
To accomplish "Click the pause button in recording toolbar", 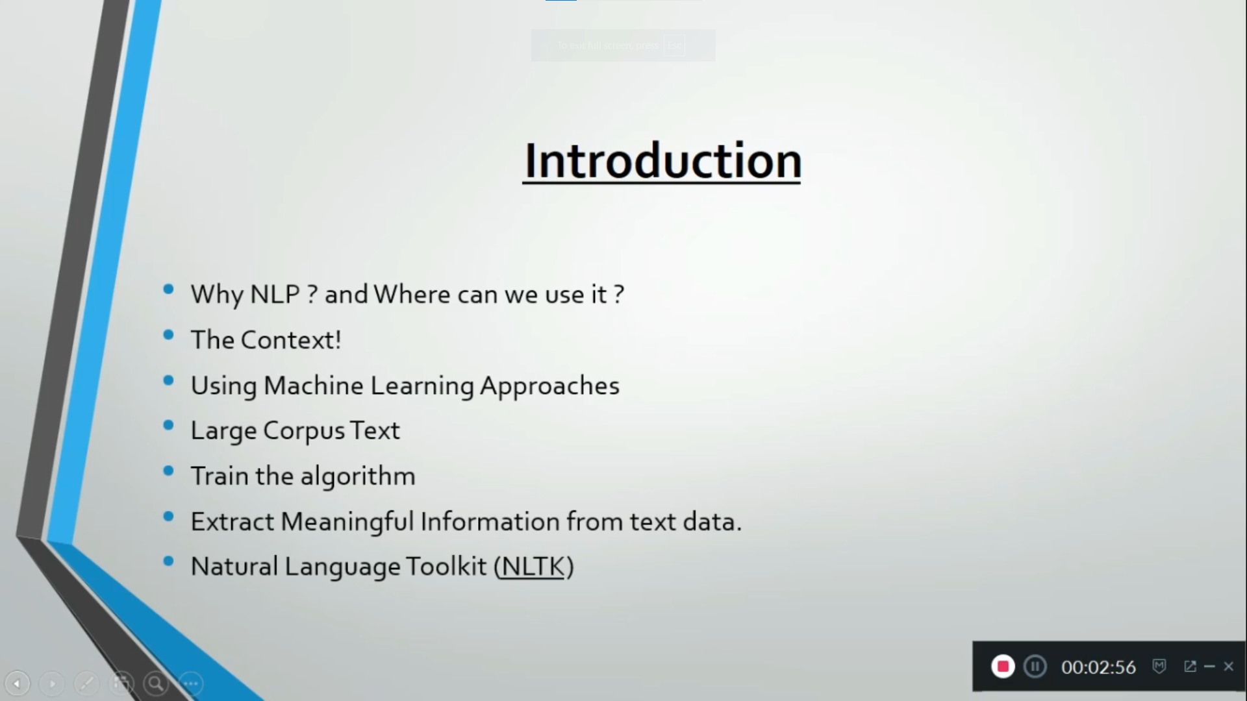I will tap(1034, 667).
